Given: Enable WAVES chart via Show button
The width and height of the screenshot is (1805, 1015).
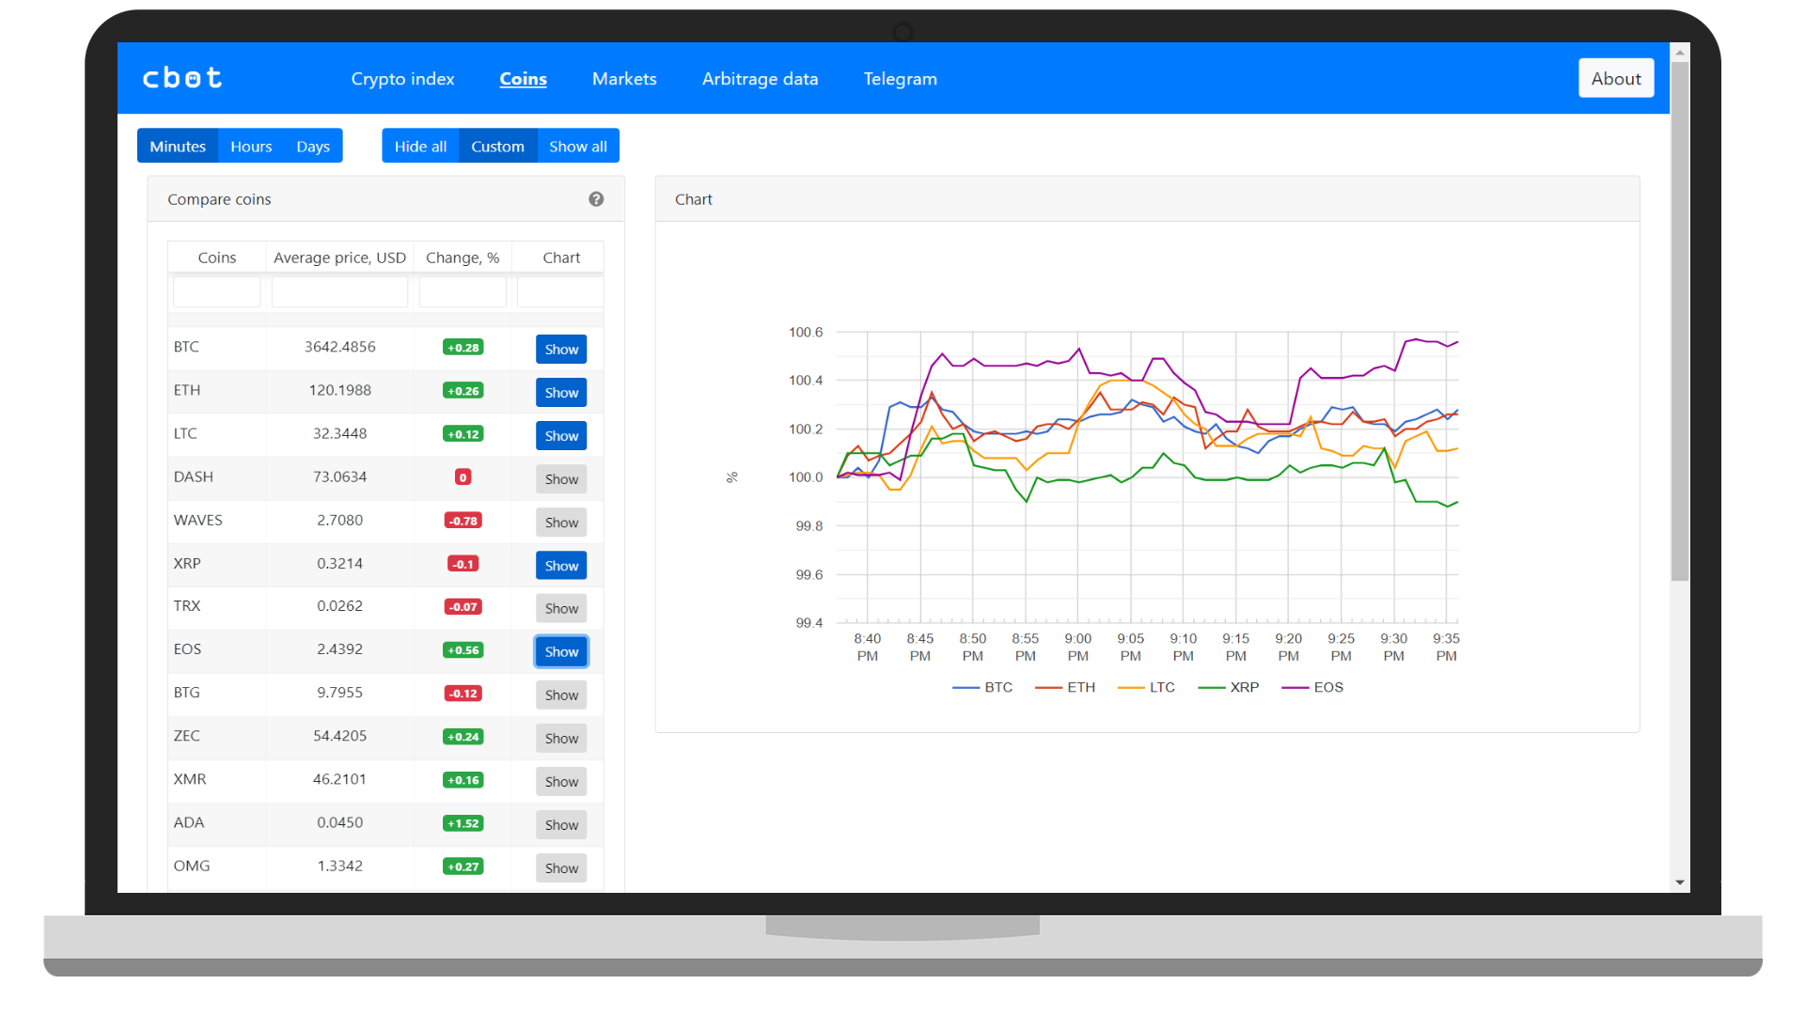Looking at the screenshot, I should (561, 523).
